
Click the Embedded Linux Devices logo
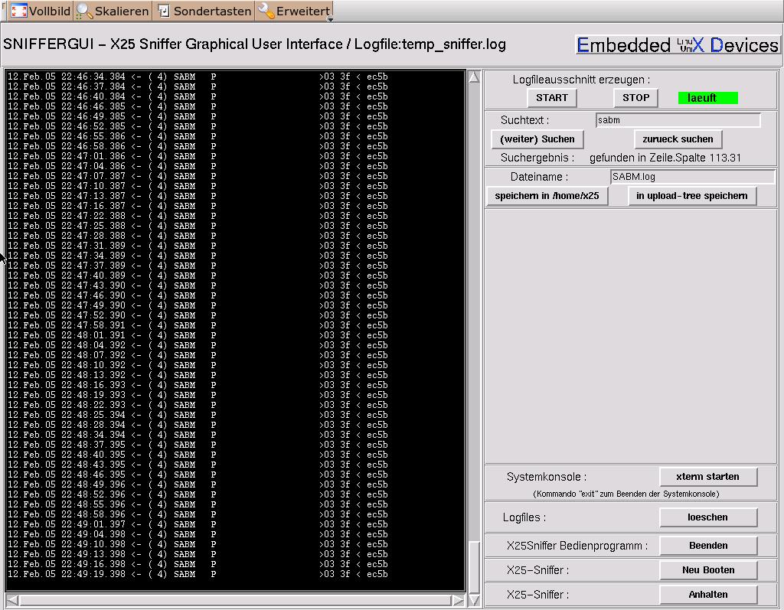677,45
